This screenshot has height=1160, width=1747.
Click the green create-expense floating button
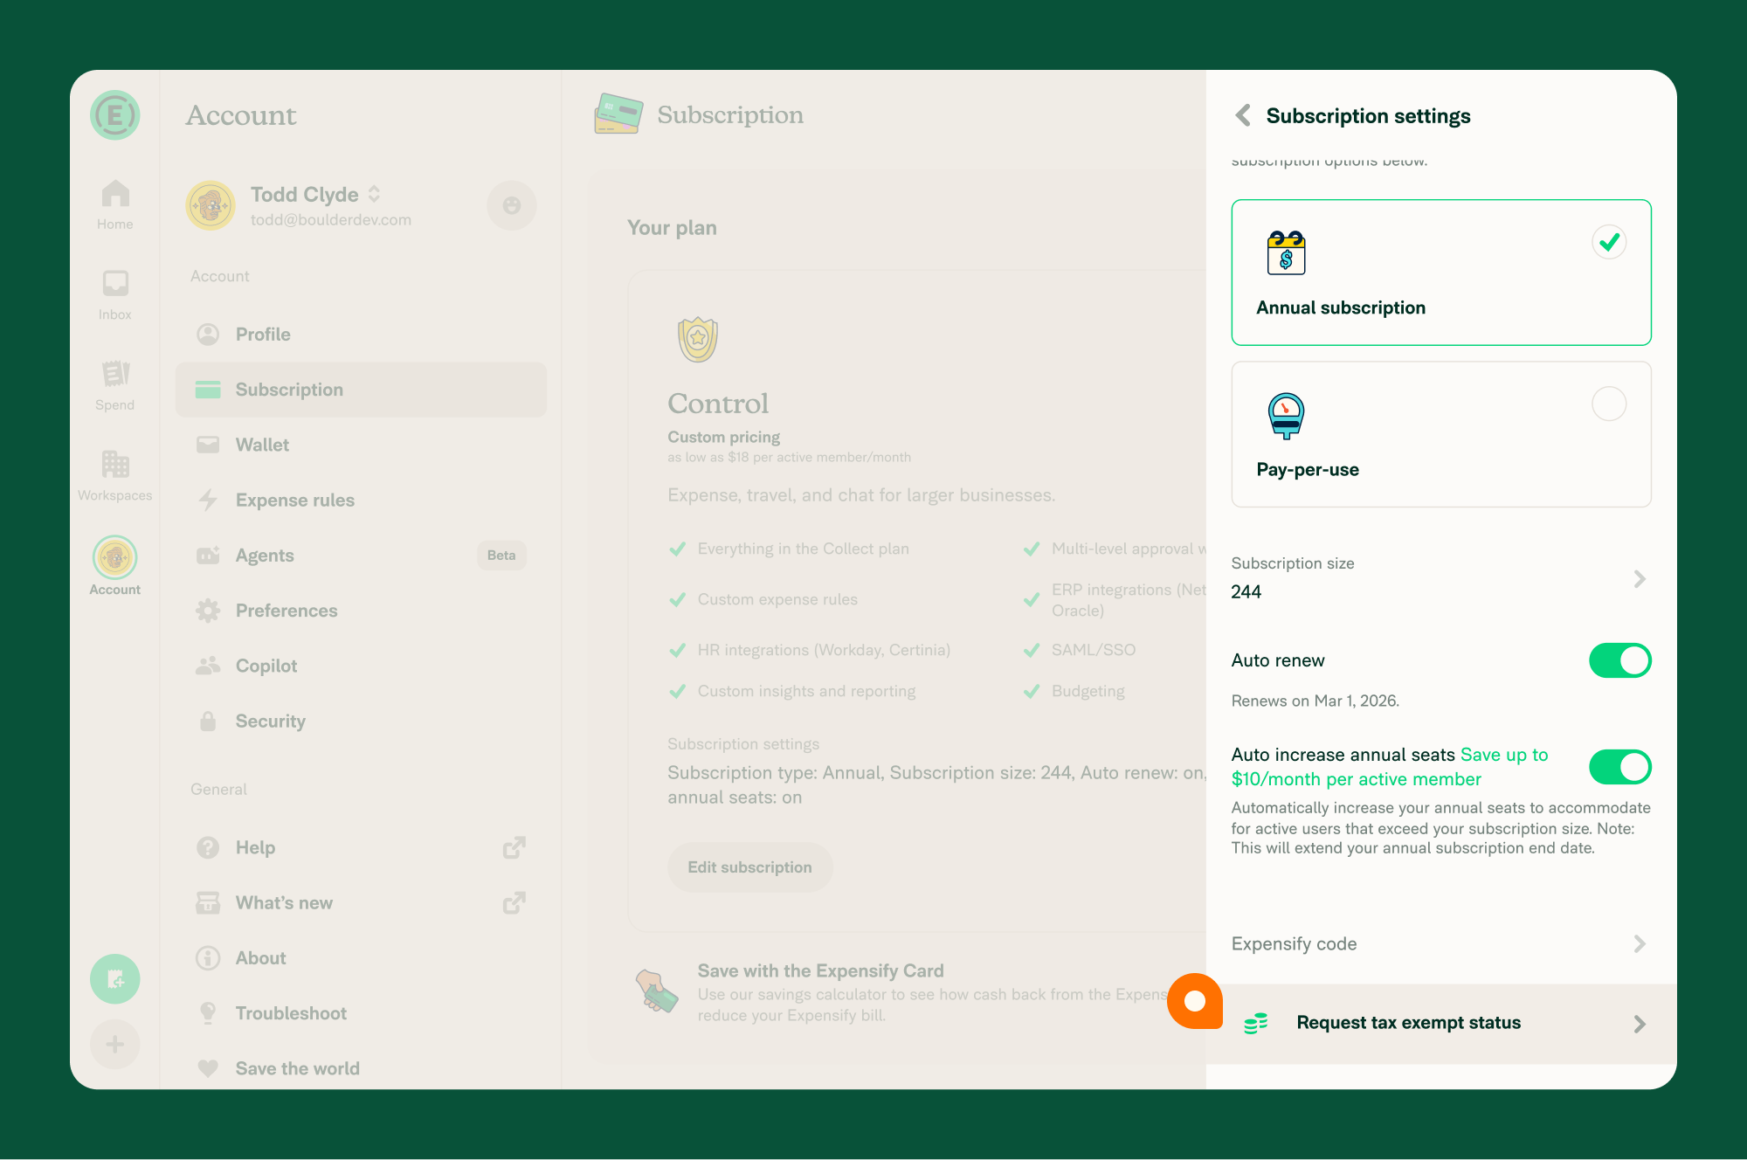115,979
